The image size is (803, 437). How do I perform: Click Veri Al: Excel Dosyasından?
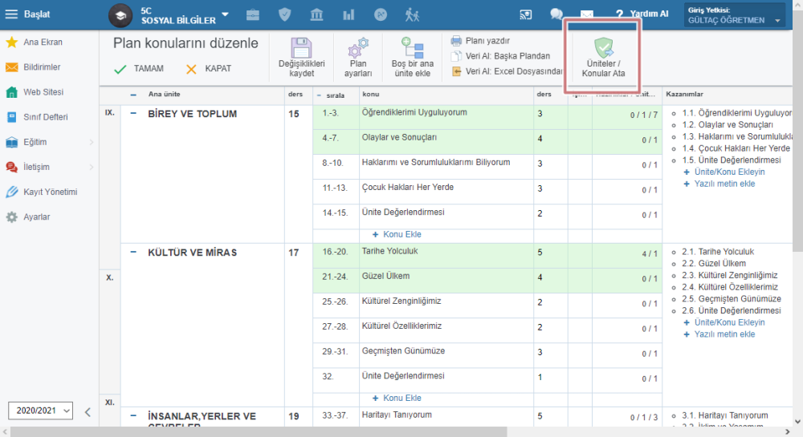[507, 71]
